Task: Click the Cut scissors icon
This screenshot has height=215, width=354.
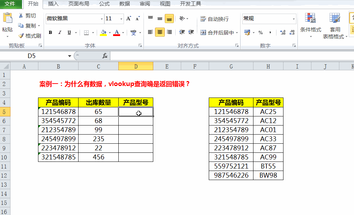Action: click(x=21, y=15)
